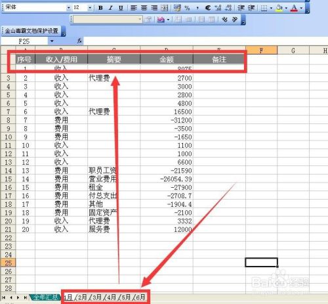Select cell containing -26054.39
The width and height of the screenshot is (328, 304).
tap(167, 179)
